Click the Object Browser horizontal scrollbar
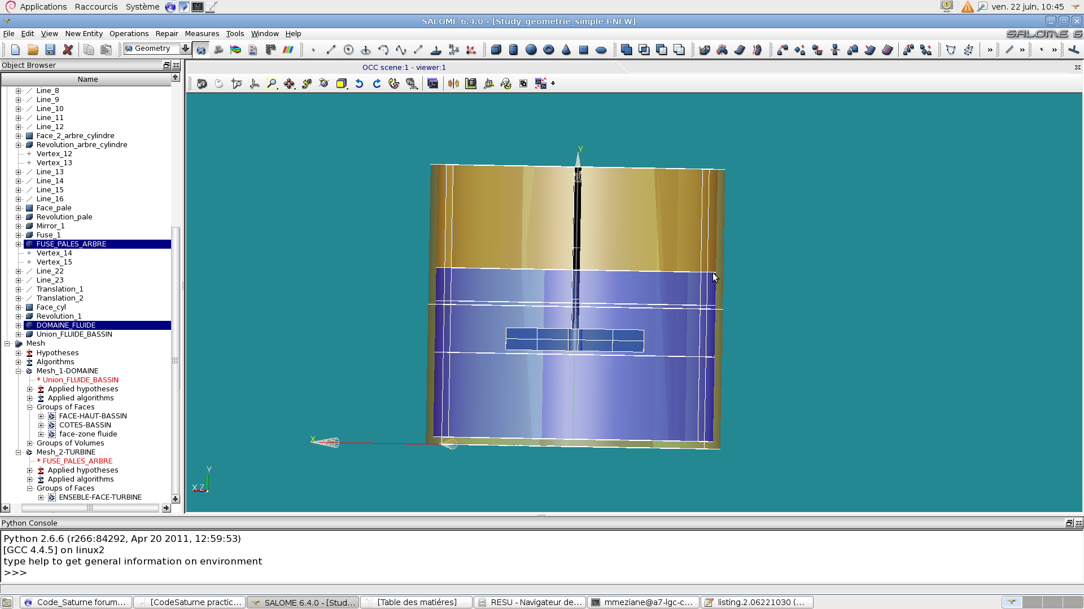Image resolution: width=1084 pixels, height=609 pixels. click(89, 508)
